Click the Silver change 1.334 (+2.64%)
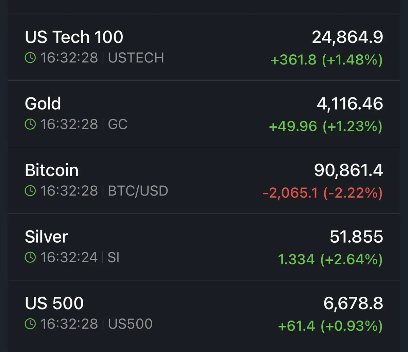Viewport: 408px width, 352px height. 330,260
